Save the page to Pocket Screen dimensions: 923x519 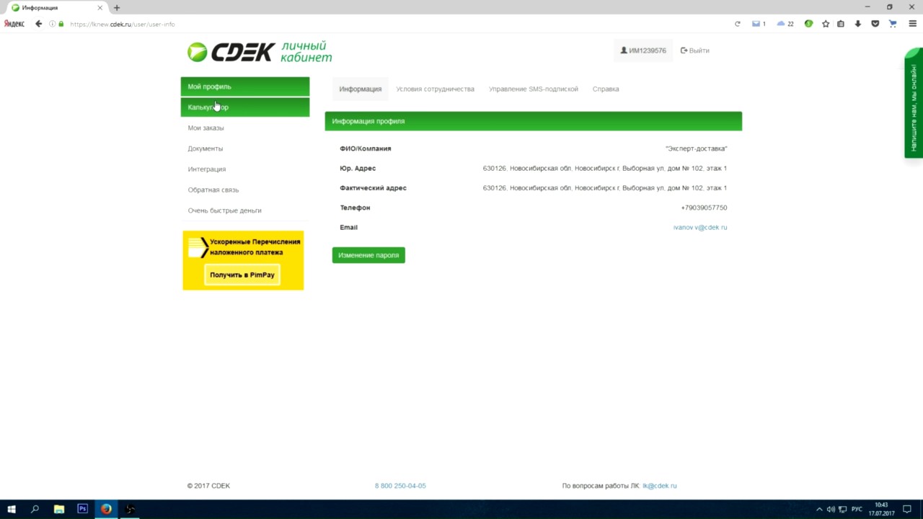(875, 24)
